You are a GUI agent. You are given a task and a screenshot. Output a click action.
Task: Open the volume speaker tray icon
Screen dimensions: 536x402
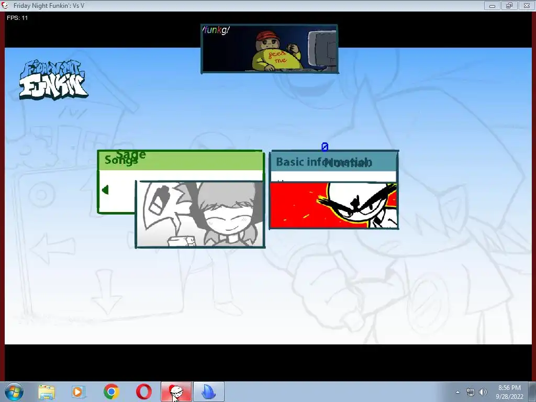click(x=483, y=392)
